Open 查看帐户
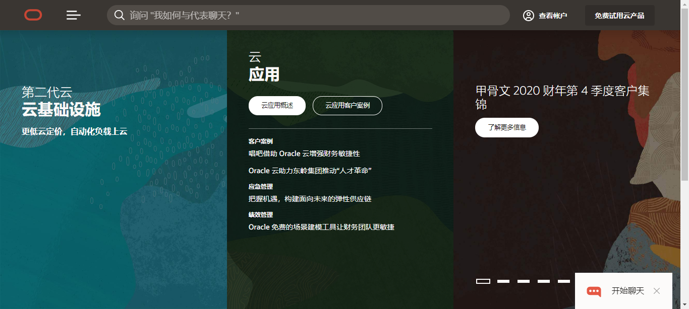The height and width of the screenshot is (309, 689). tap(552, 15)
